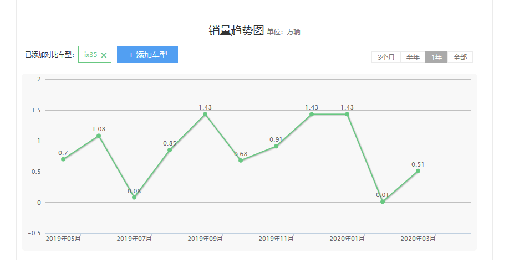Click the 0.68 data point marker
509x269 pixels.
(241, 161)
